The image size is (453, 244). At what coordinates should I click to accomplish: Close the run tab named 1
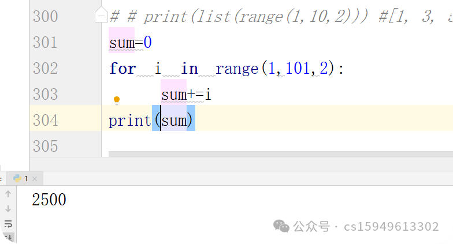coord(35,179)
